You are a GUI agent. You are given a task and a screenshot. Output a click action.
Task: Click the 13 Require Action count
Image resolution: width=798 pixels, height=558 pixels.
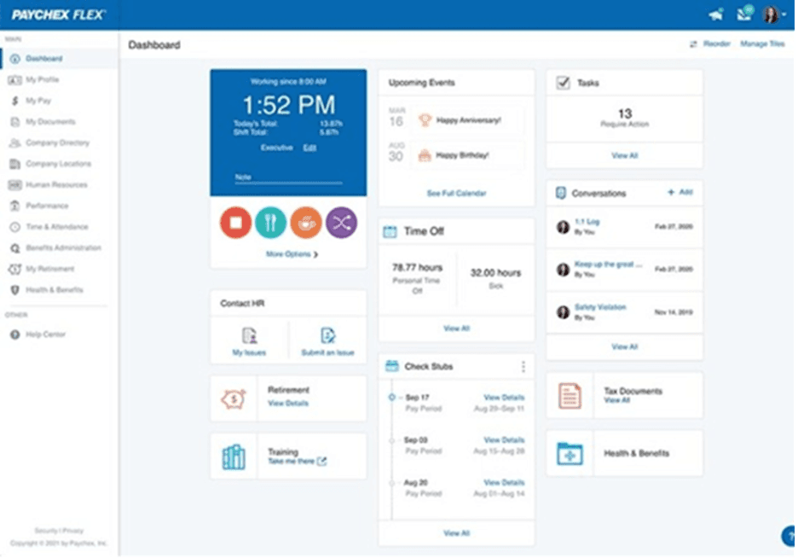[624, 118]
